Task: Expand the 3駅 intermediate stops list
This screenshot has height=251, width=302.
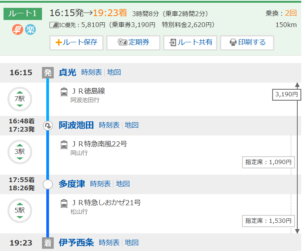Action: click(x=20, y=152)
